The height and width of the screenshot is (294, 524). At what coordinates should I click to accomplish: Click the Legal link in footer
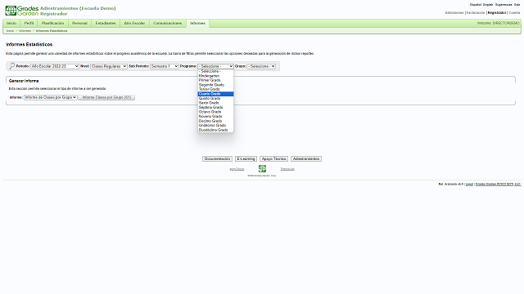point(469,184)
